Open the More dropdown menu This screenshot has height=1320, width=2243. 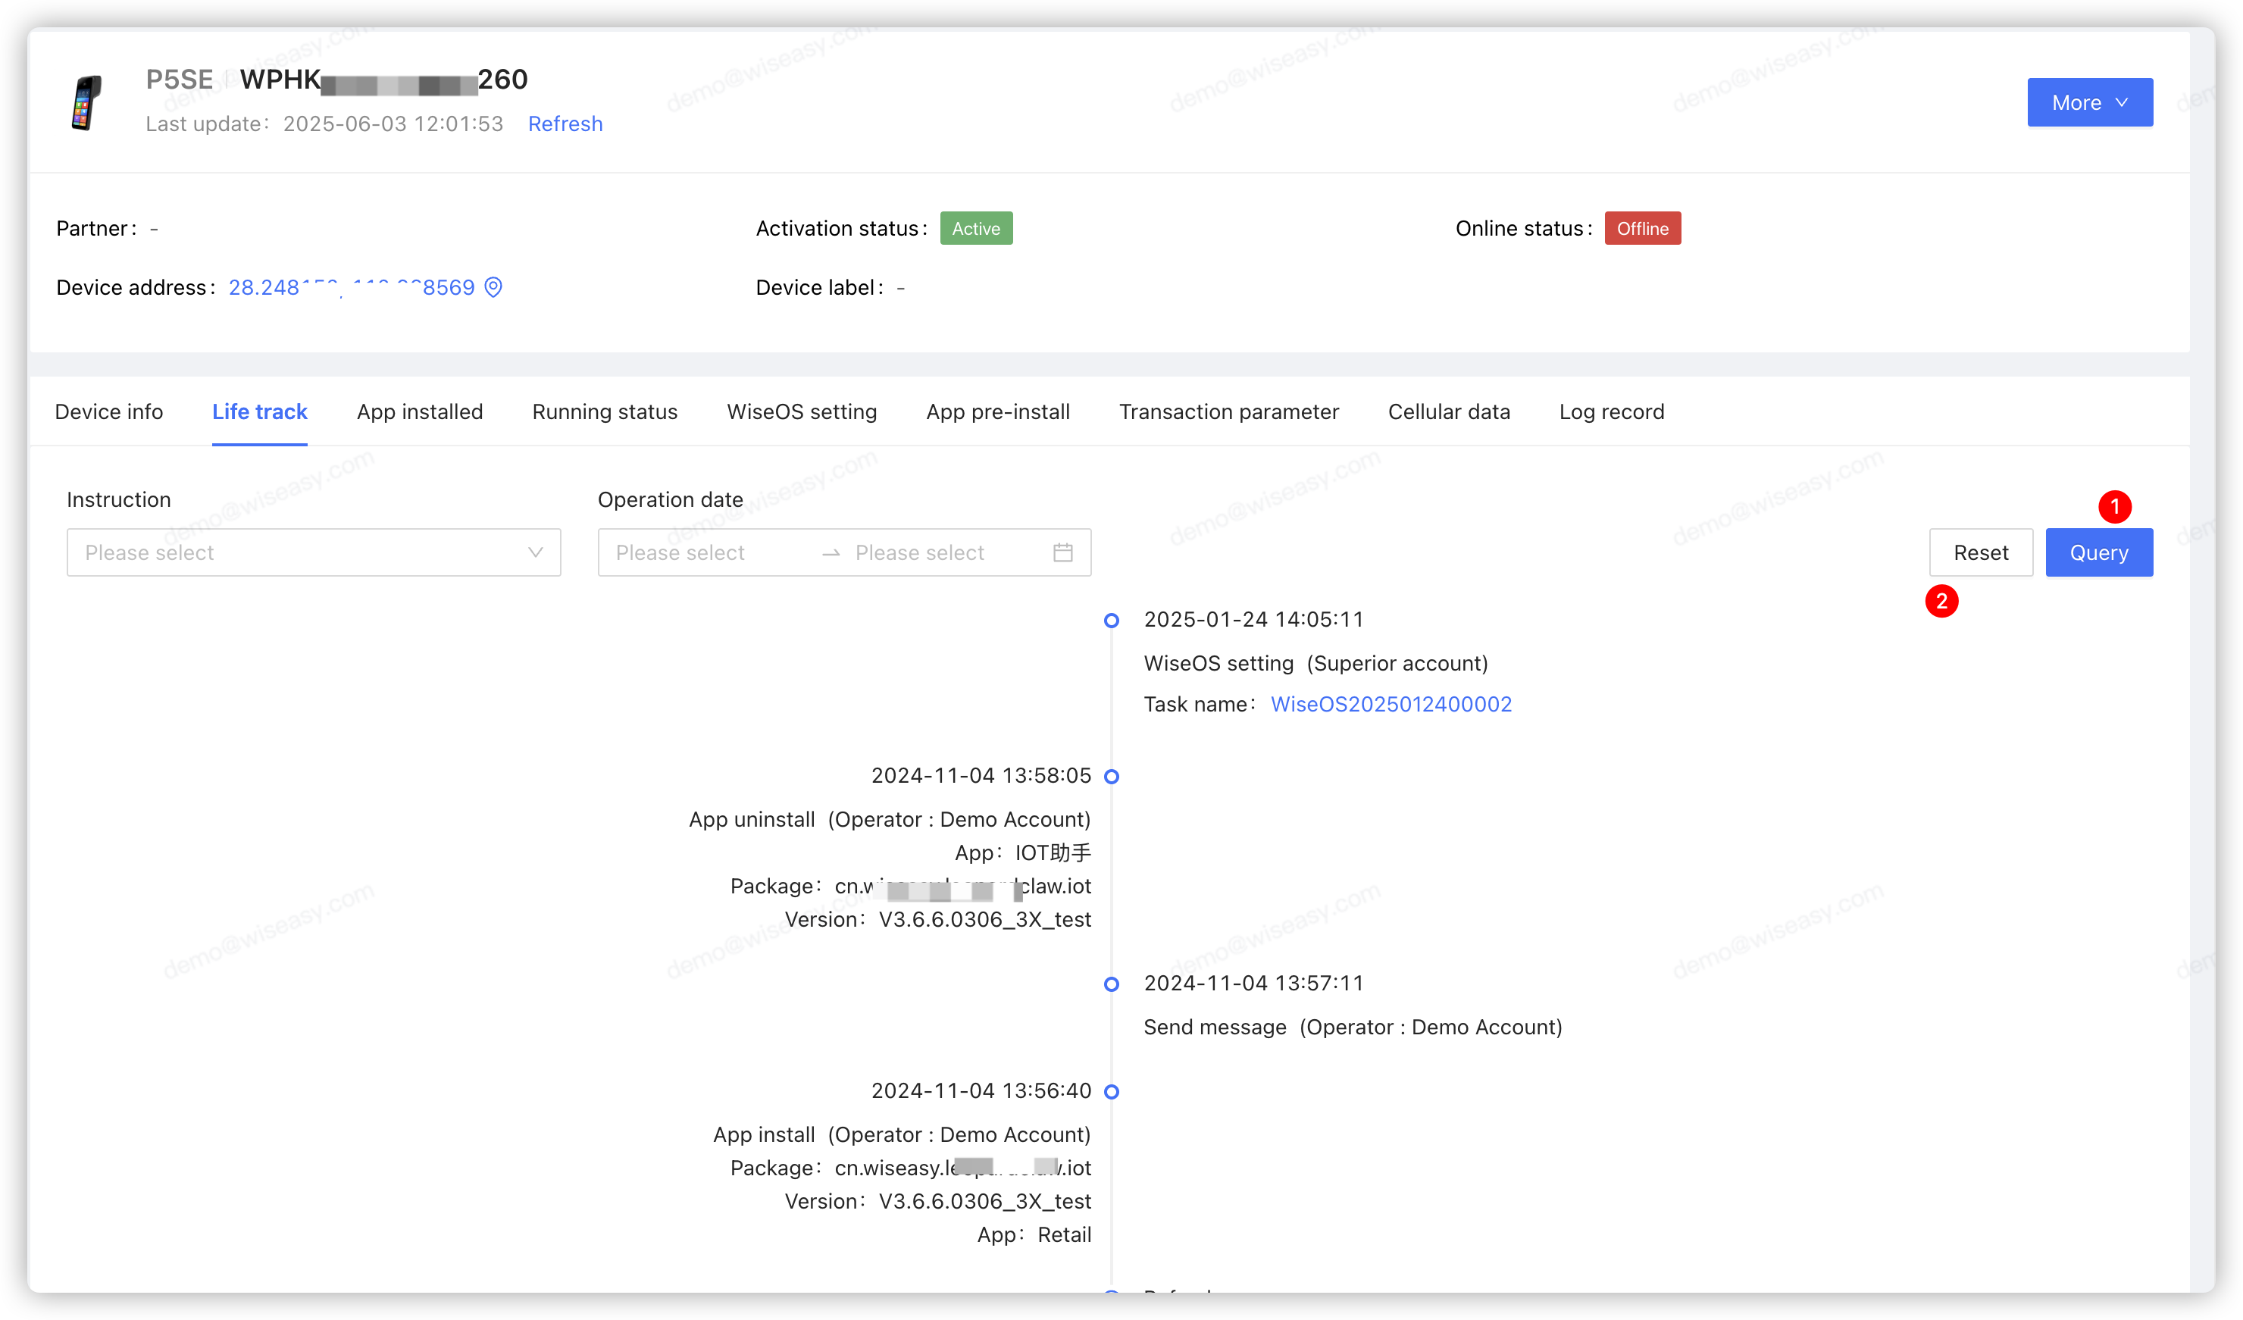point(2089,102)
